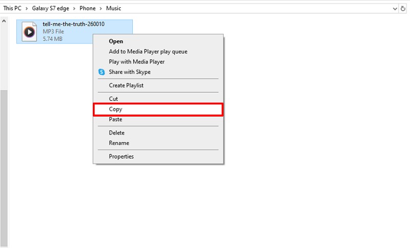Choose Create Playlist menu entry
The width and height of the screenshot is (410, 248).
pyautogui.click(x=158, y=85)
